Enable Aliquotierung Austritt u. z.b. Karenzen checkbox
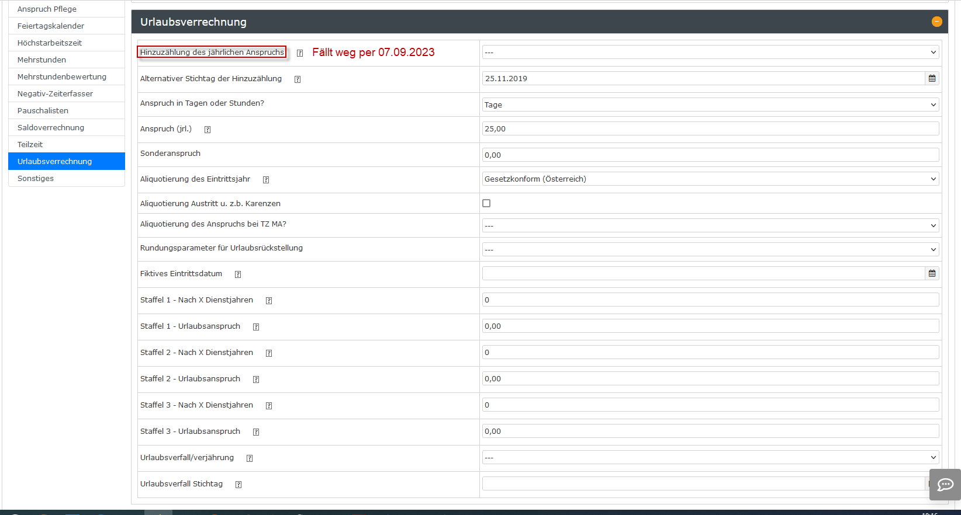This screenshot has height=515, width=961. 486,203
